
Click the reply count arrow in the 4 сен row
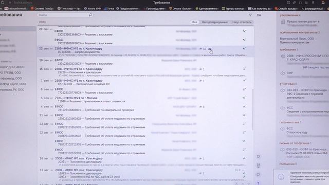point(202,107)
